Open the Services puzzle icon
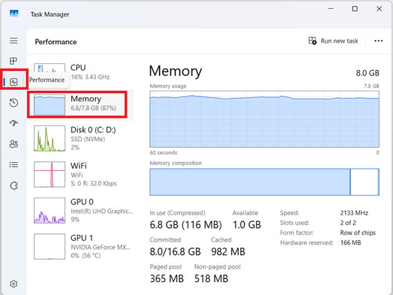The image size is (393, 295). (13, 185)
